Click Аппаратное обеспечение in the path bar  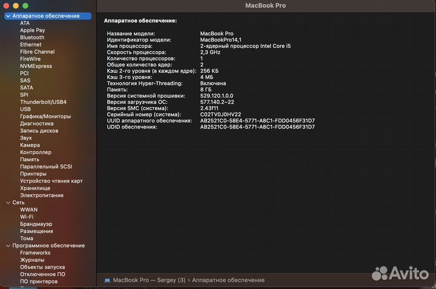click(228, 280)
